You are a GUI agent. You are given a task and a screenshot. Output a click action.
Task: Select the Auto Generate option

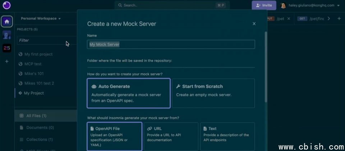click(x=128, y=93)
